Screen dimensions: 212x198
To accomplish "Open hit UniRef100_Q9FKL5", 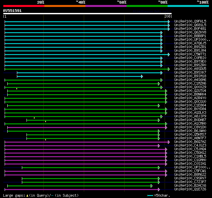I will click(190, 21).
